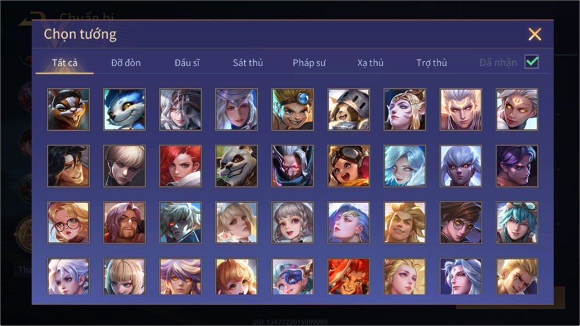Viewport: 580px width, 326px height.
Task: Pick the boy with blue gem headband
Action: 293,110
